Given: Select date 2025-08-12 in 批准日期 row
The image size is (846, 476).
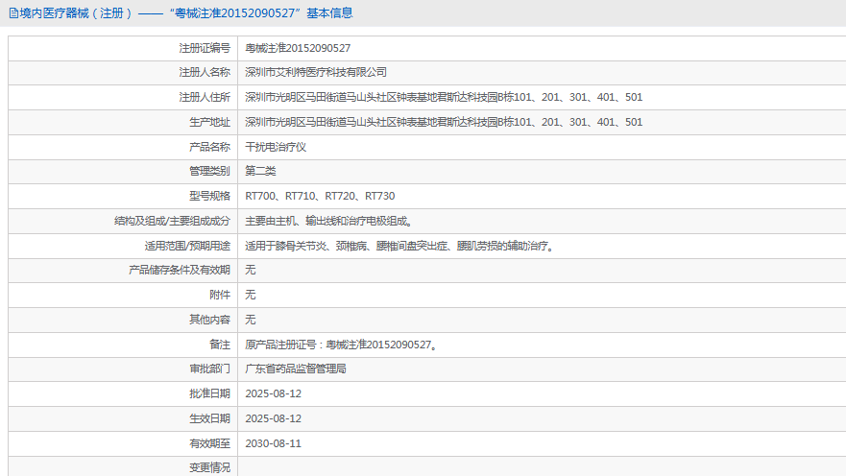Looking at the screenshot, I should (273, 393).
